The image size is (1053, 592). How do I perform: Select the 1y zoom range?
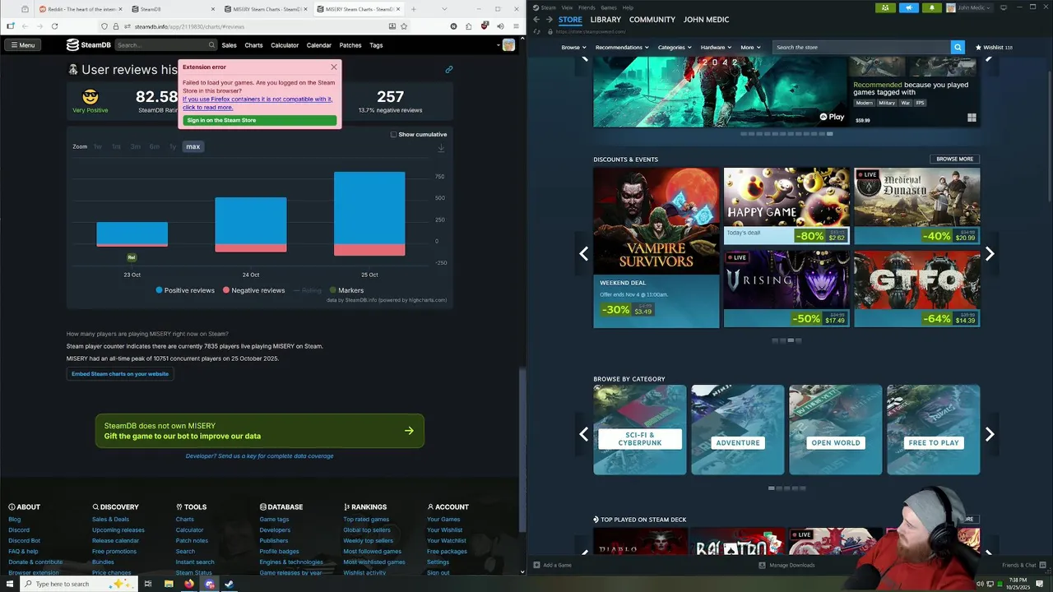[x=173, y=146]
